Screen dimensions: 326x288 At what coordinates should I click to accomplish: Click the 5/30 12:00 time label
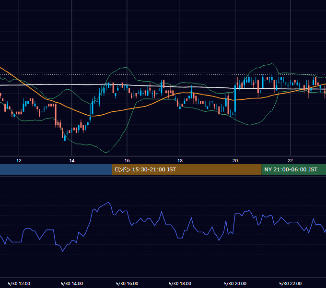(x=19, y=283)
